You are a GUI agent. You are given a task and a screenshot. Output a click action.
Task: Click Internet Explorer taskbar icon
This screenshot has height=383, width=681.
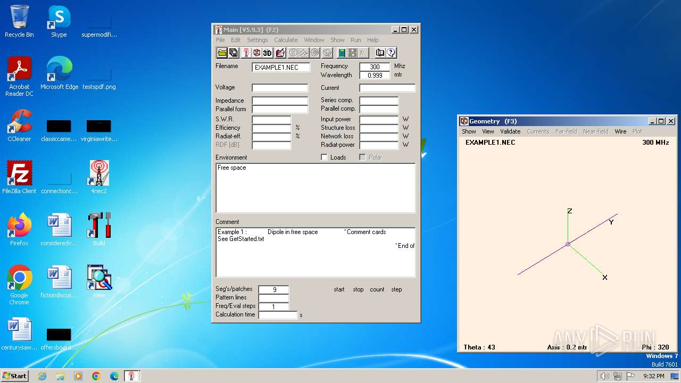click(x=42, y=376)
